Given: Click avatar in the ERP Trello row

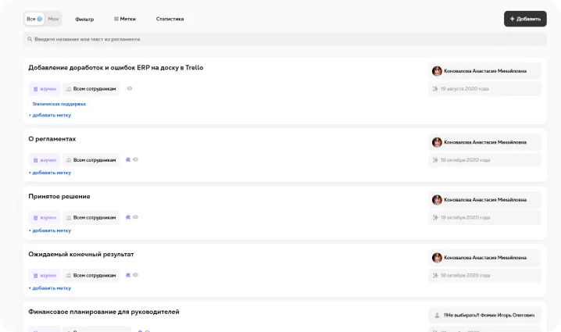Looking at the screenshot, I should point(437,71).
